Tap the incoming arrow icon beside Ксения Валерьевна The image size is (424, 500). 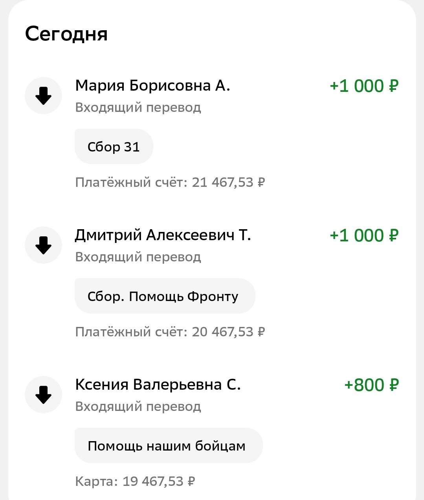(43, 395)
